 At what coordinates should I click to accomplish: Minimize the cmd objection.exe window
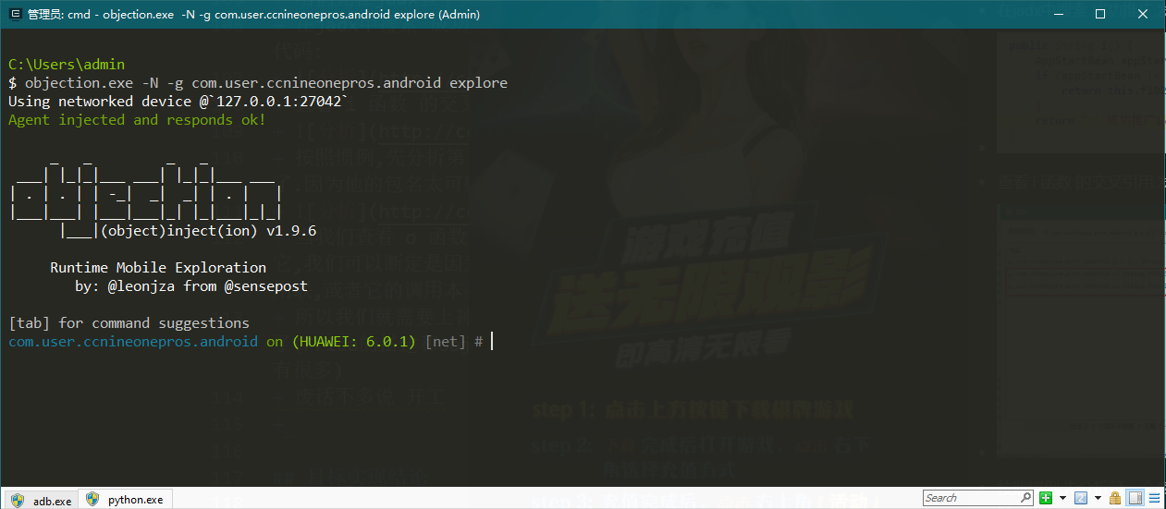(1058, 14)
